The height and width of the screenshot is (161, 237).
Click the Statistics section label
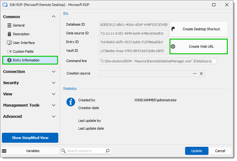click(x=70, y=88)
